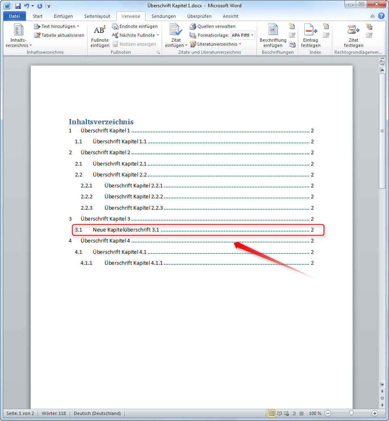Click the Beschriftung einfügen icon
Screen dimensions: 389x421
coord(273,30)
